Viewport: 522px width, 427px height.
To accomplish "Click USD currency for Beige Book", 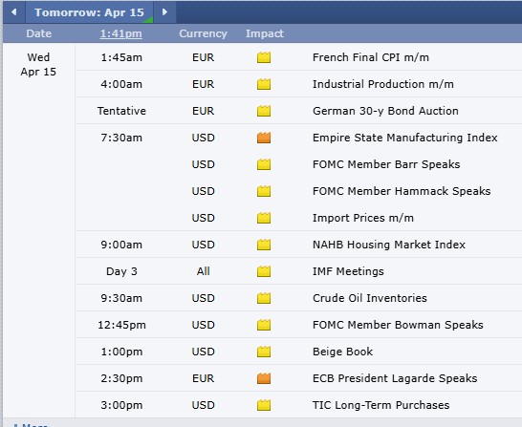I will pos(203,352).
